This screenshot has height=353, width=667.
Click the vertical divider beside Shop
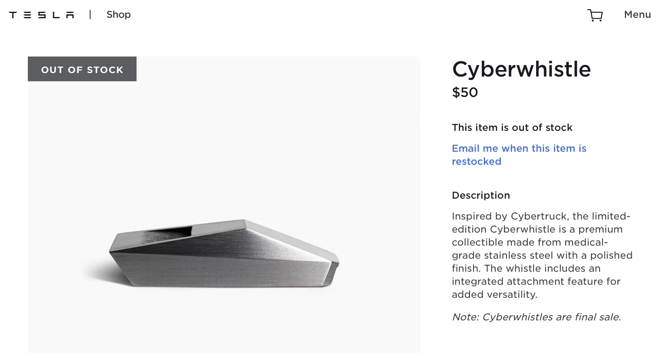pos(90,15)
